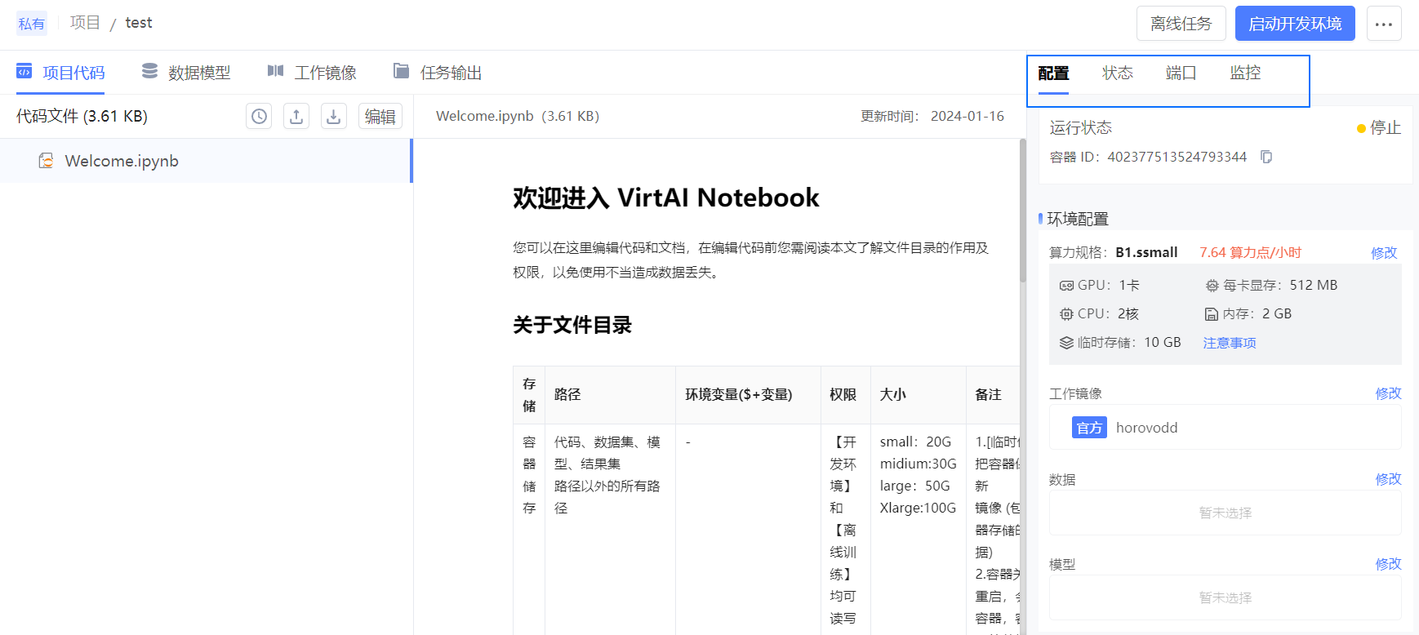Open the 注意事项 link

pos(1230,343)
